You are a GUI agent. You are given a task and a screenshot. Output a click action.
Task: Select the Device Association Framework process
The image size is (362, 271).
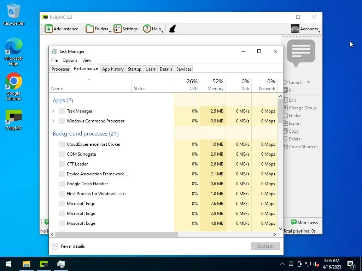tap(163, 174)
